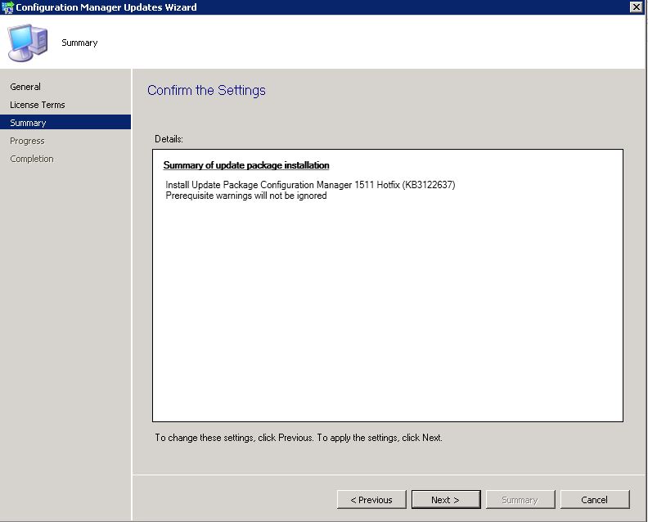Screen dimensions: 648x522
Task: Select the highlighted Summary step in the sidebar
Action: tap(28, 123)
